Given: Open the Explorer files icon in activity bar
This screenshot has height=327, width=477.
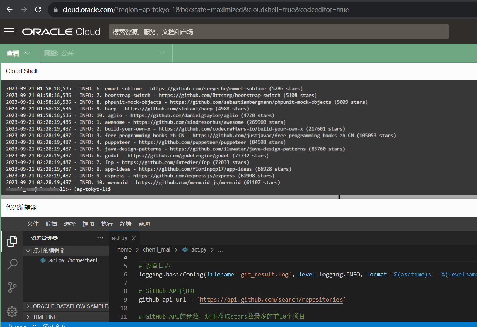Looking at the screenshot, I should click(12, 241).
